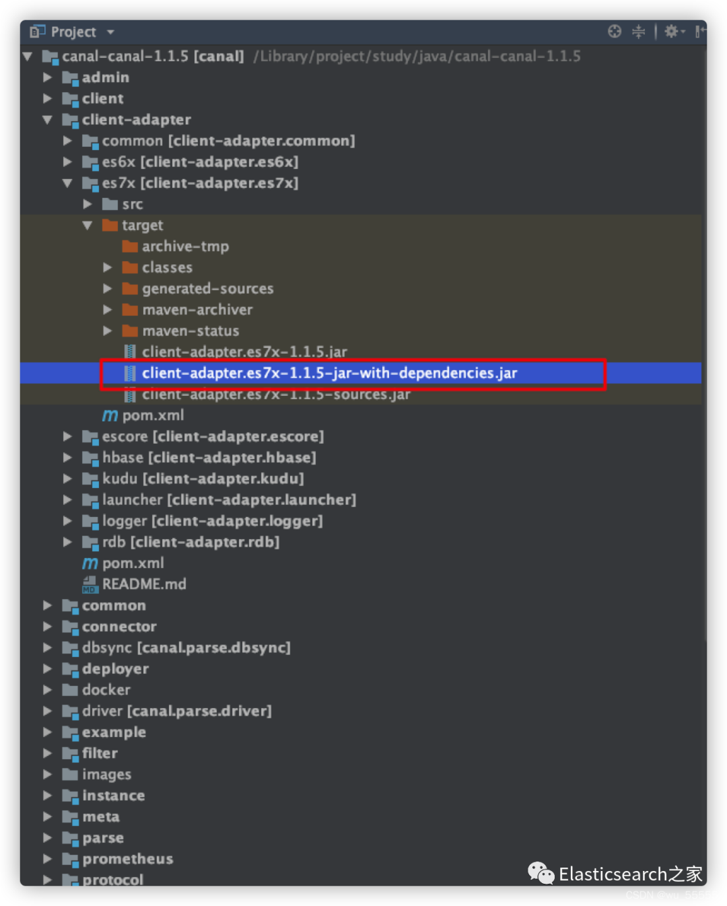Click the Project tool window icon

point(37,32)
